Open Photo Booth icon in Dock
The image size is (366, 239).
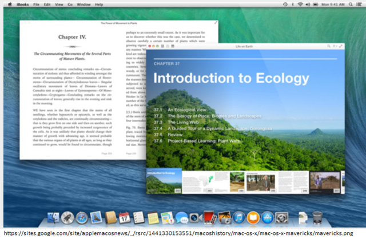click(210, 217)
